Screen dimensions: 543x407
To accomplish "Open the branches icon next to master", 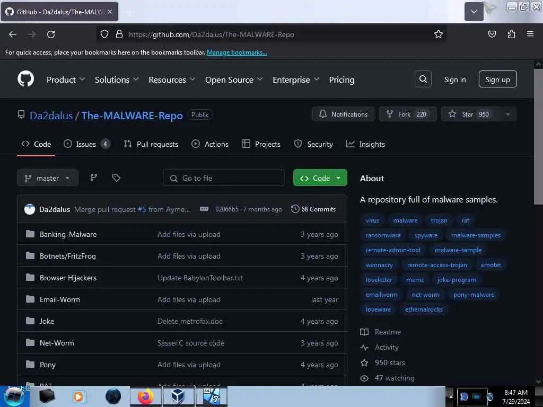I will pyautogui.click(x=93, y=178).
